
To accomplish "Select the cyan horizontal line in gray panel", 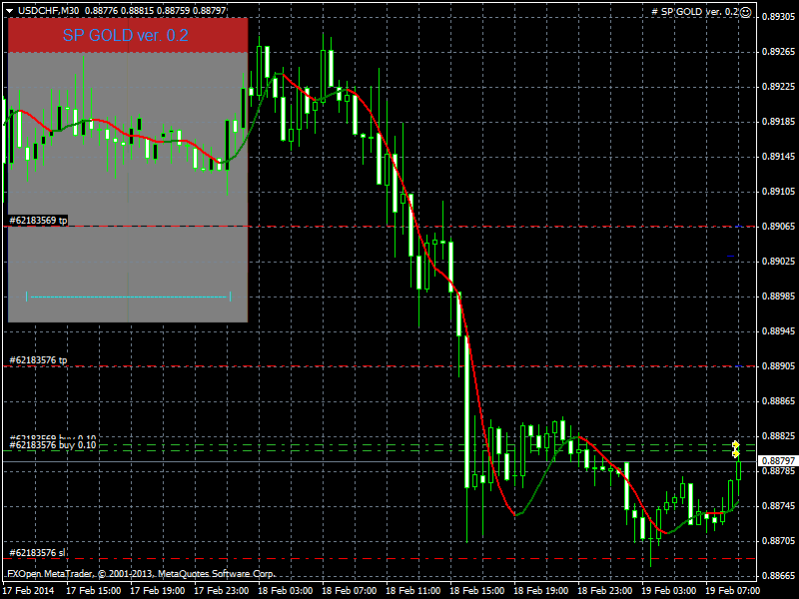I will (x=128, y=296).
